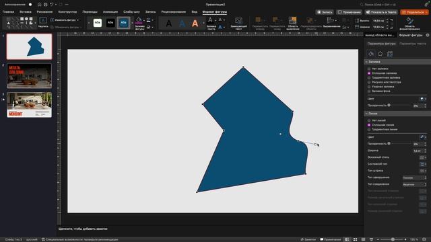Viewport: 431px width, 242px height.
Task: Click the Slide Sorter grid icon in status bar
Action: tap(355, 239)
